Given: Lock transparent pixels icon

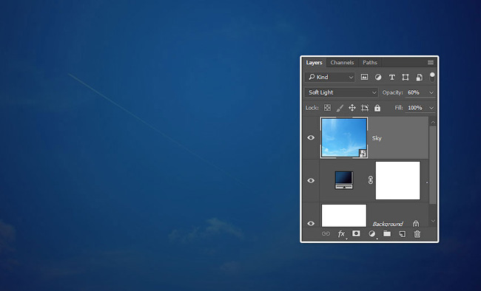Looking at the screenshot, I should [327, 108].
